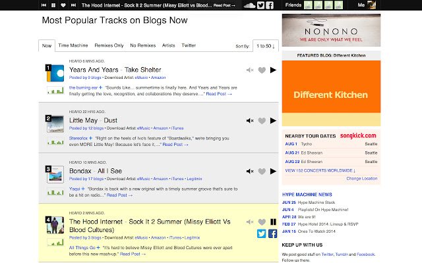Share The Hood Internet track on Facebook
Image resolution: width=422 pixels, height=263 pixels.
(x=272, y=233)
